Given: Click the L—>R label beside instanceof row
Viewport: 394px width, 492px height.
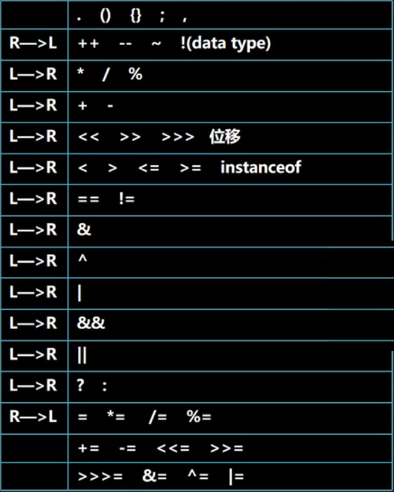Looking at the screenshot, I should click(33, 167).
